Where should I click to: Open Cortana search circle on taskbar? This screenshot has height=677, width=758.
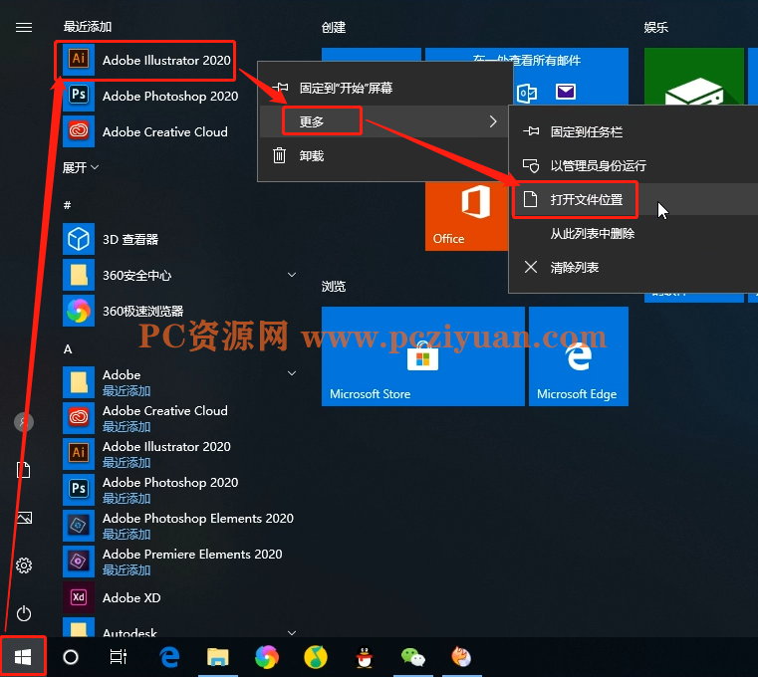point(71,657)
